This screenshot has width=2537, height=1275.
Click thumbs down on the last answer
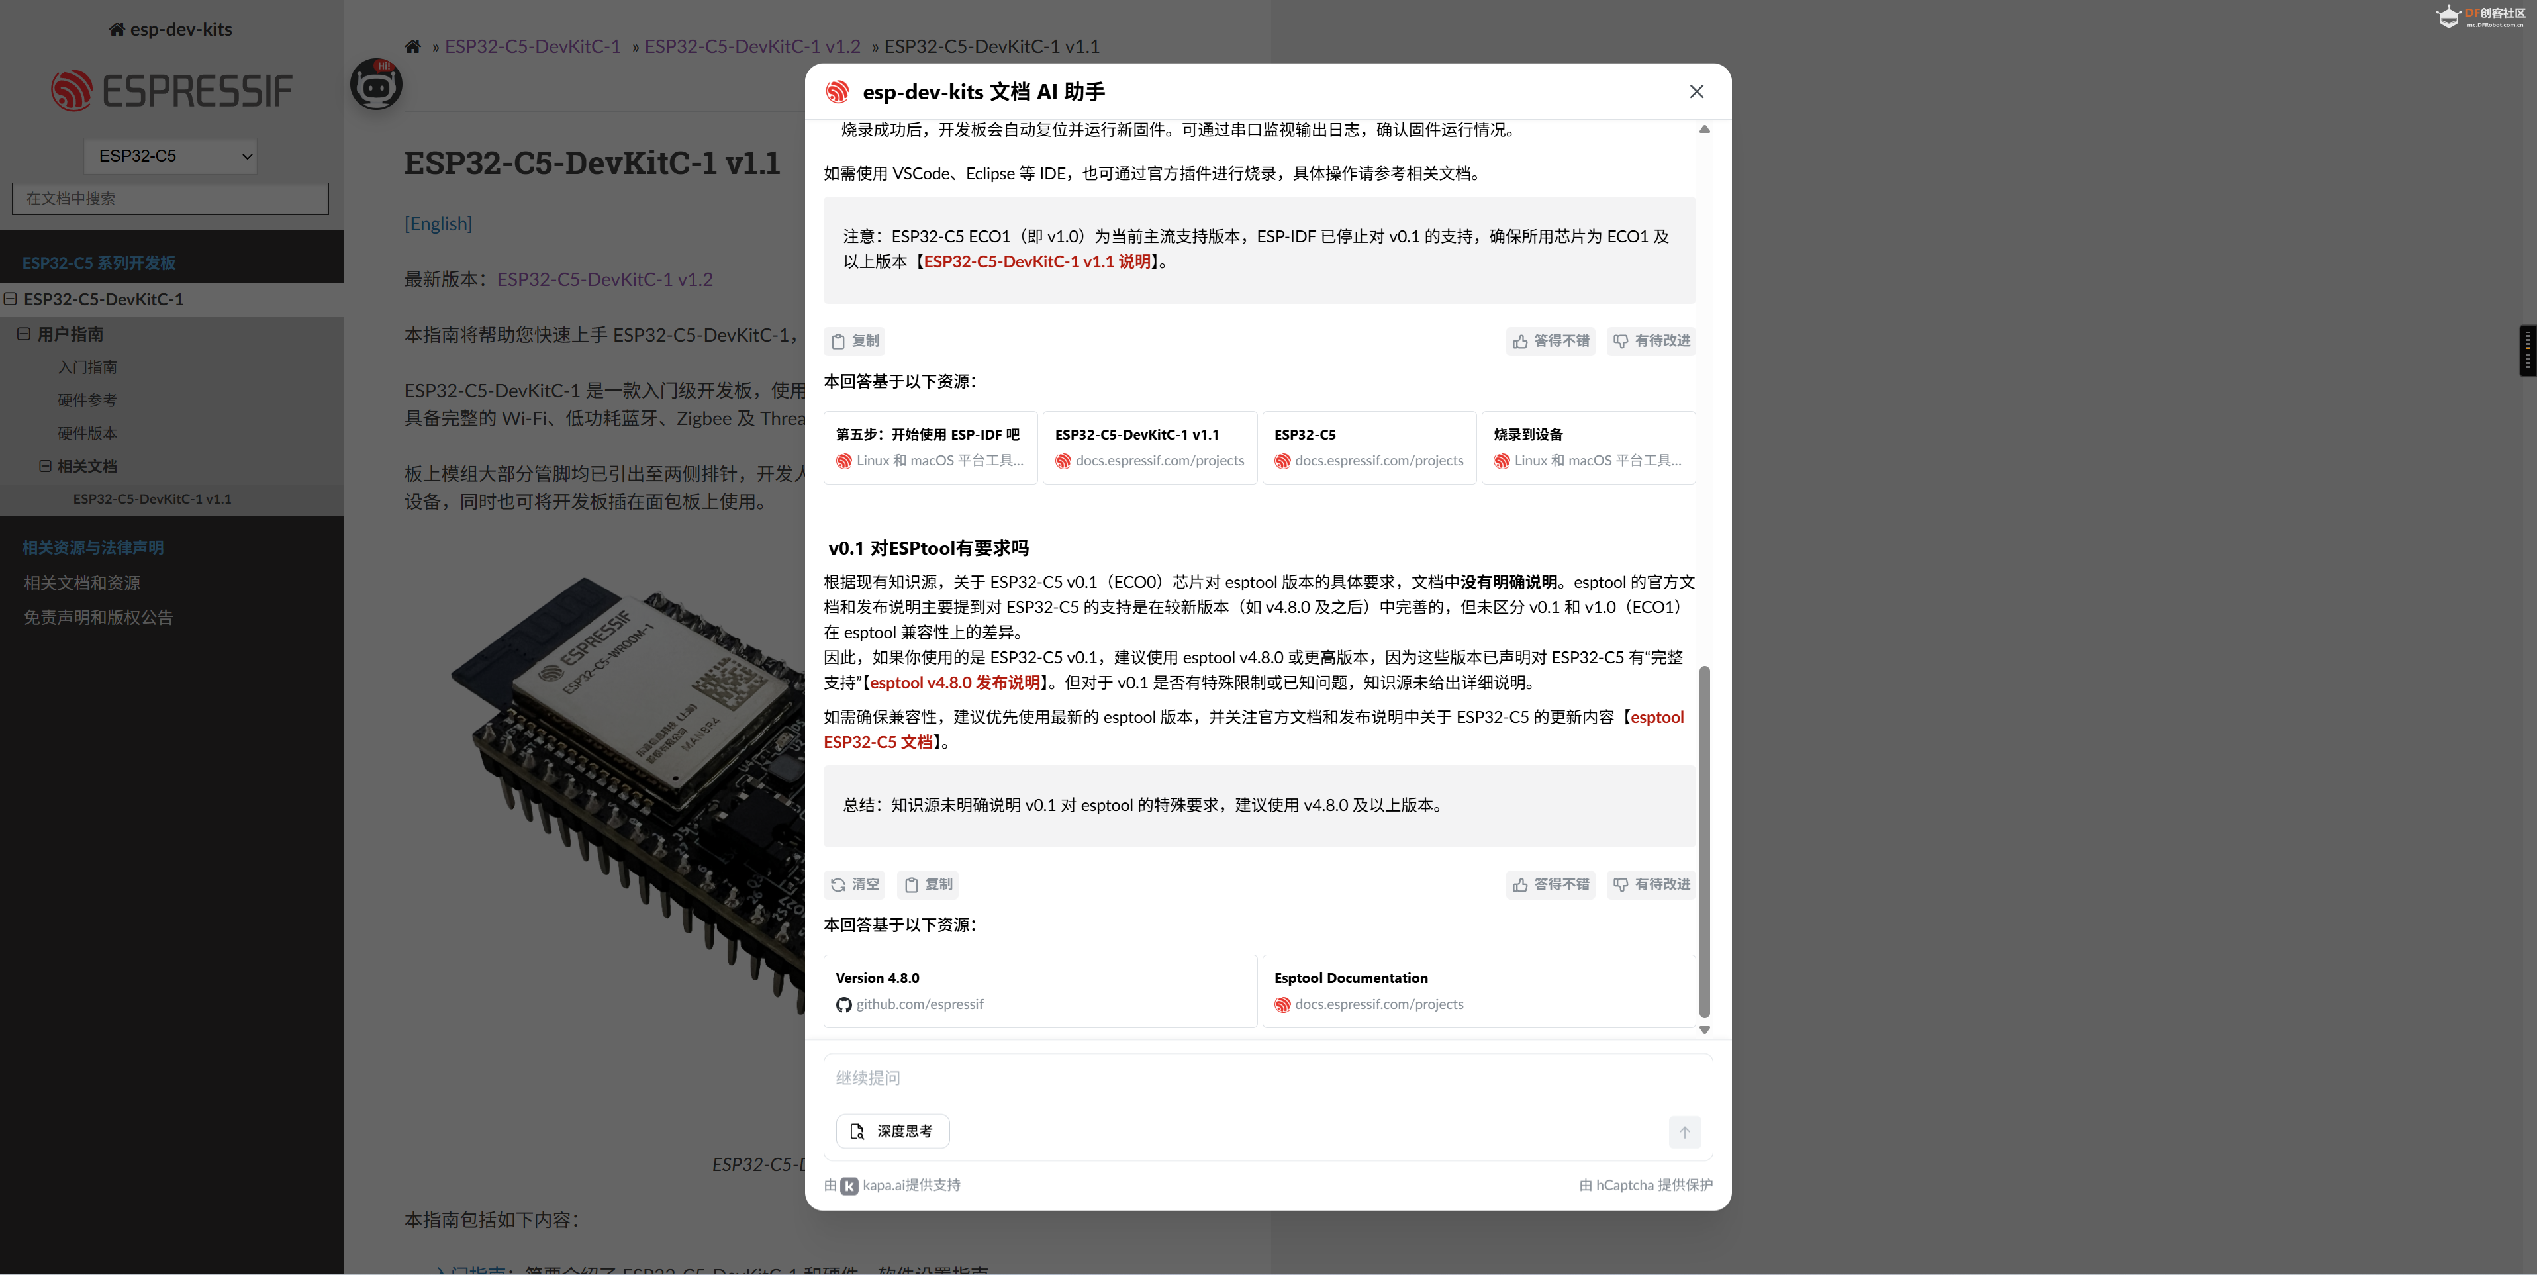1651,884
